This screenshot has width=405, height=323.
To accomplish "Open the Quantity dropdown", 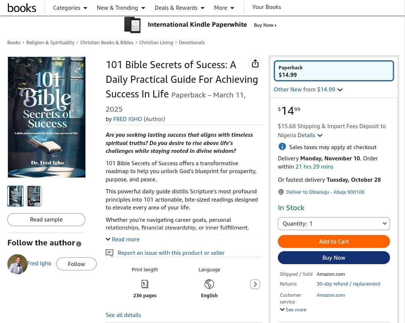I will 334,224.
